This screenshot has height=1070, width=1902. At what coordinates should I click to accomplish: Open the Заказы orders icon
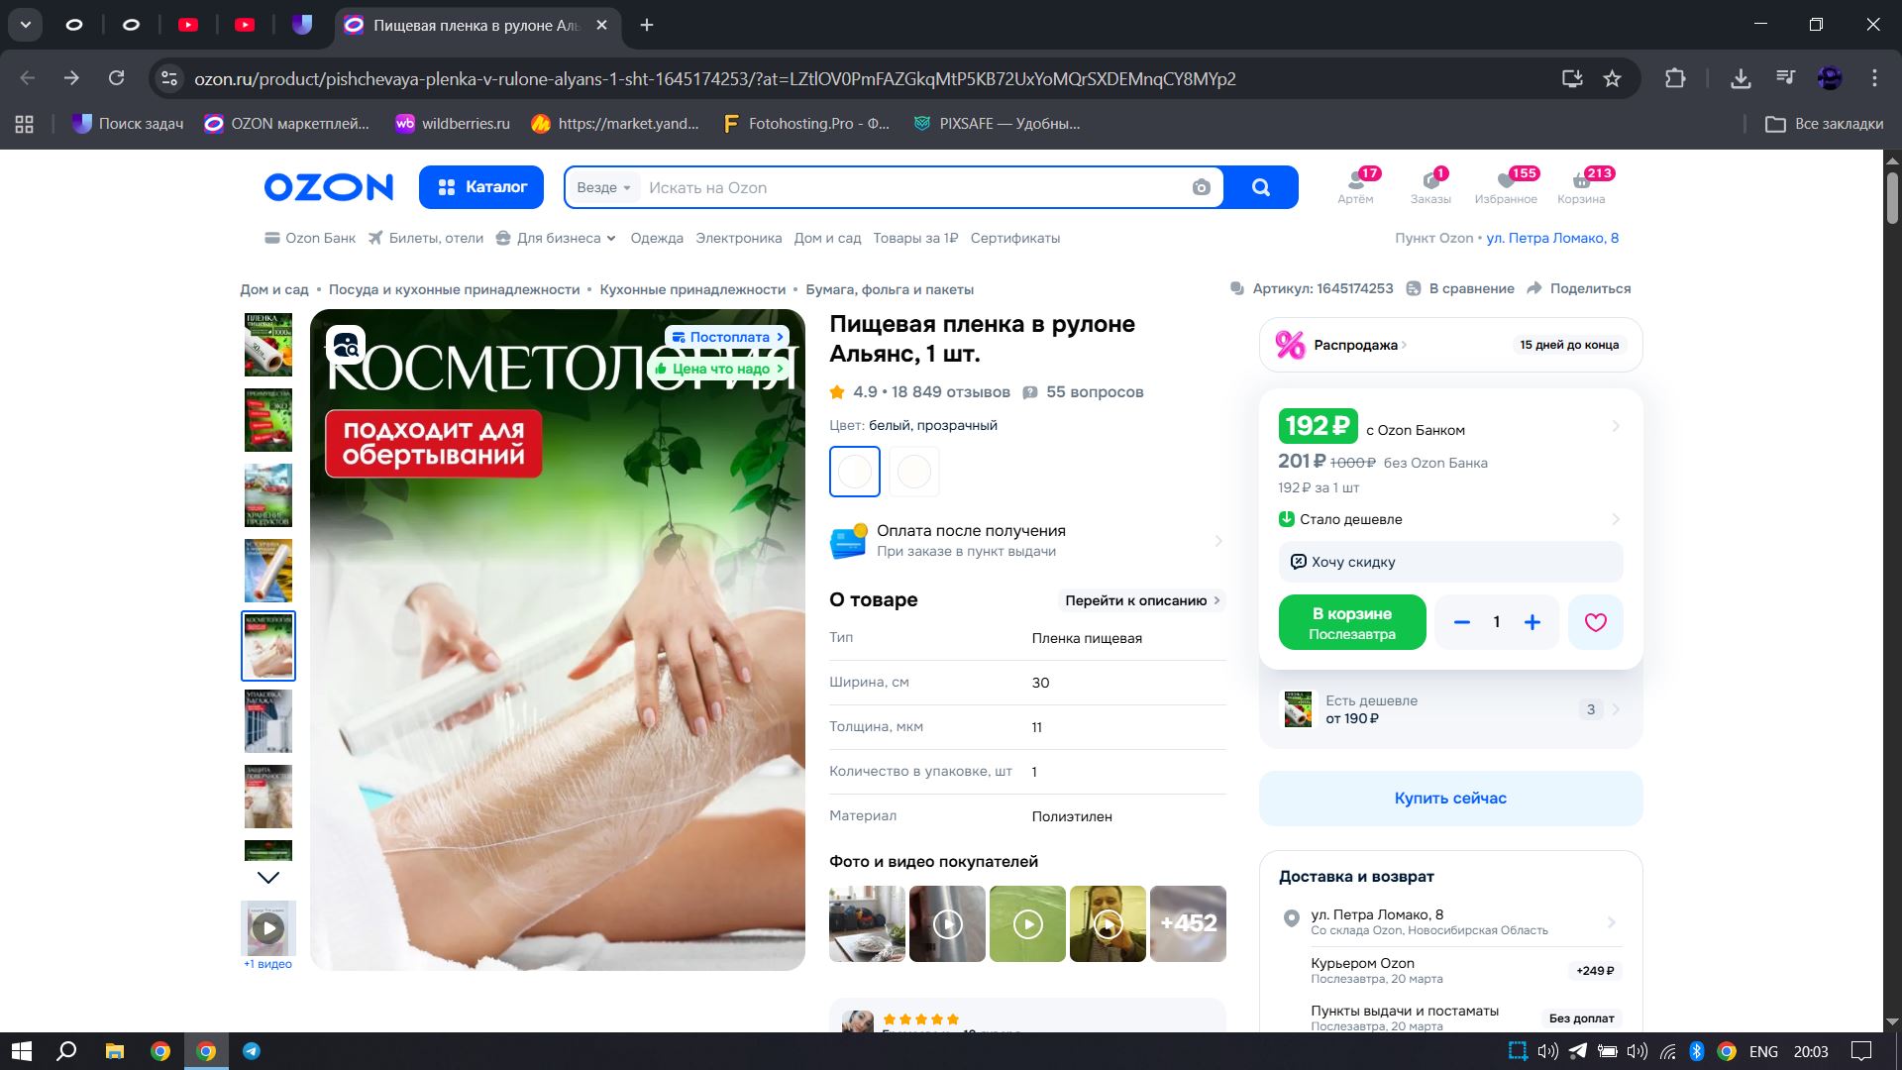pos(1430,185)
